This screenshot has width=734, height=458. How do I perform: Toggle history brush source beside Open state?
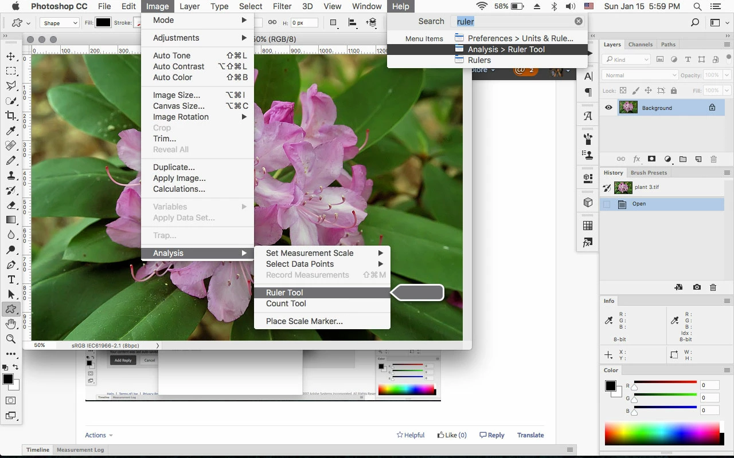(x=607, y=204)
